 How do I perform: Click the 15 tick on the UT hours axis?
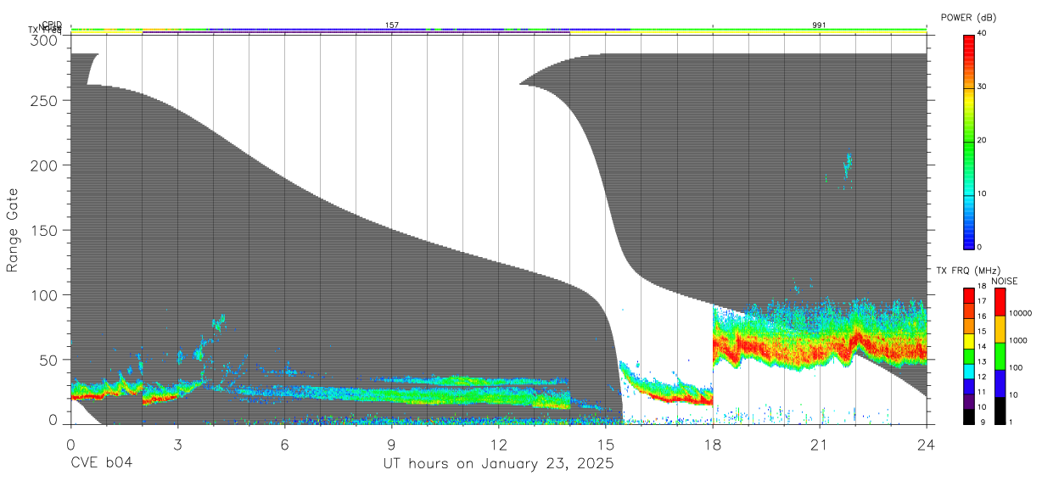tap(605, 445)
